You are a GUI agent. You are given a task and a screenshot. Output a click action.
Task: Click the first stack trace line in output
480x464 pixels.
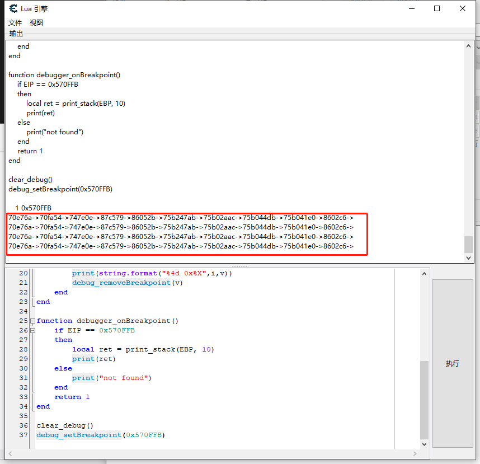tap(180, 218)
